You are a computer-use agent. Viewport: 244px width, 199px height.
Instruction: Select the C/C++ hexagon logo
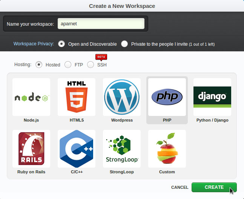(77, 149)
